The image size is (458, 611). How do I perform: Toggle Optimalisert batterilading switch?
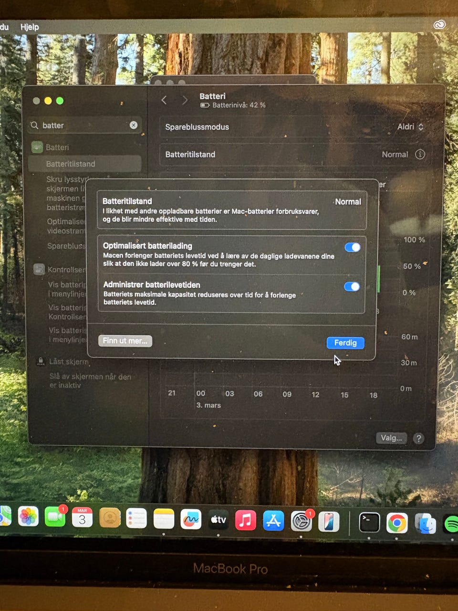352,247
